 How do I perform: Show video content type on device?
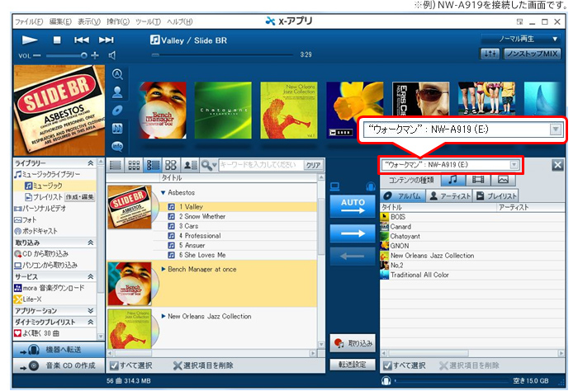click(x=478, y=180)
